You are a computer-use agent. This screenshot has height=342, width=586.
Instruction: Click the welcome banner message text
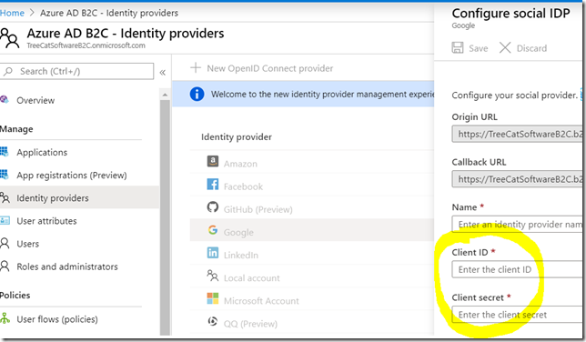tap(322, 95)
